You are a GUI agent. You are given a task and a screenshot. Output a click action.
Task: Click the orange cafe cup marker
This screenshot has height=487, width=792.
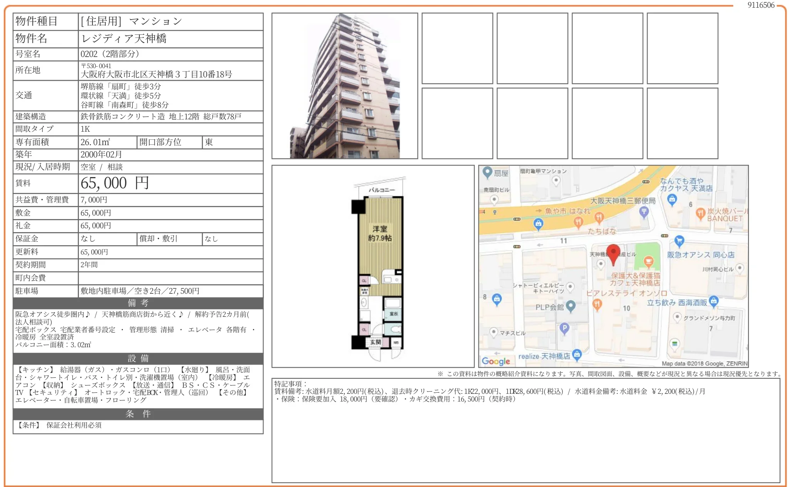click(649, 262)
